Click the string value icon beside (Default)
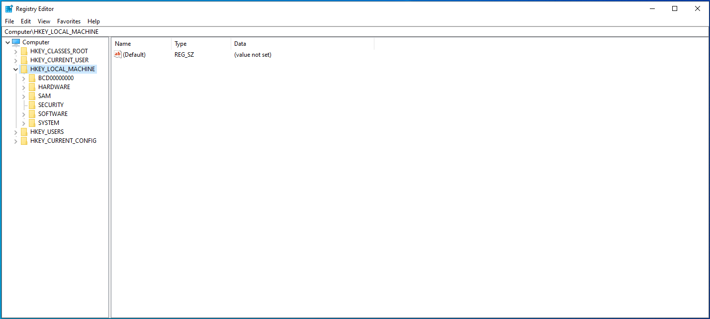The image size is (710, 319). (x=118, y=55)
